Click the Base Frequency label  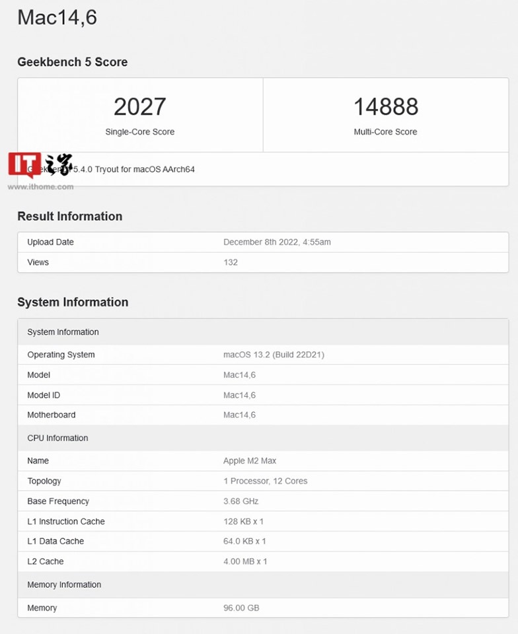(x=58, y=501)
